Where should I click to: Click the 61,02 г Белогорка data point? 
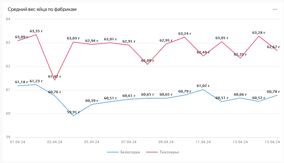point(203,89)
